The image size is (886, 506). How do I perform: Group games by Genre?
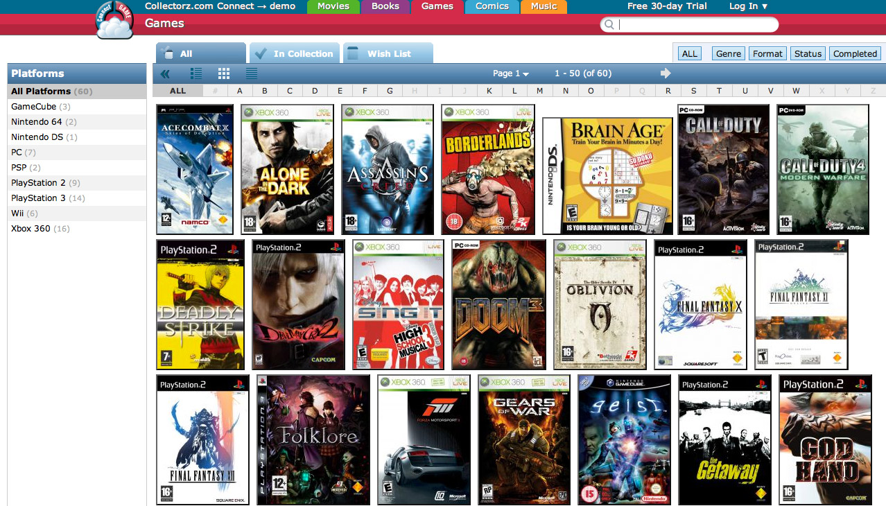[729, 53]
